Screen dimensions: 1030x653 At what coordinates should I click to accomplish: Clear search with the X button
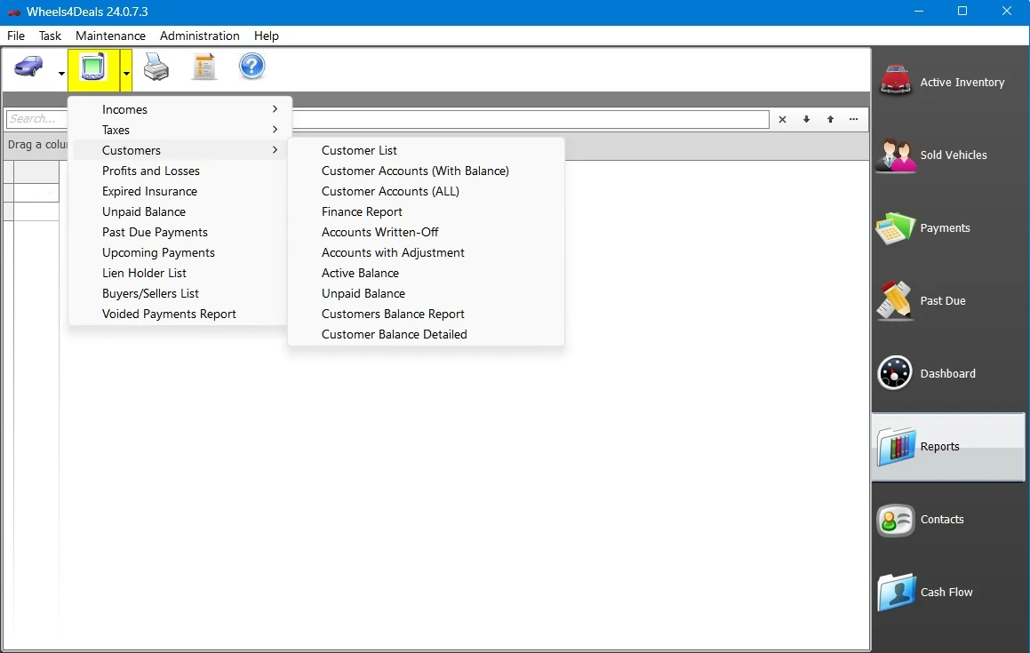782,119
